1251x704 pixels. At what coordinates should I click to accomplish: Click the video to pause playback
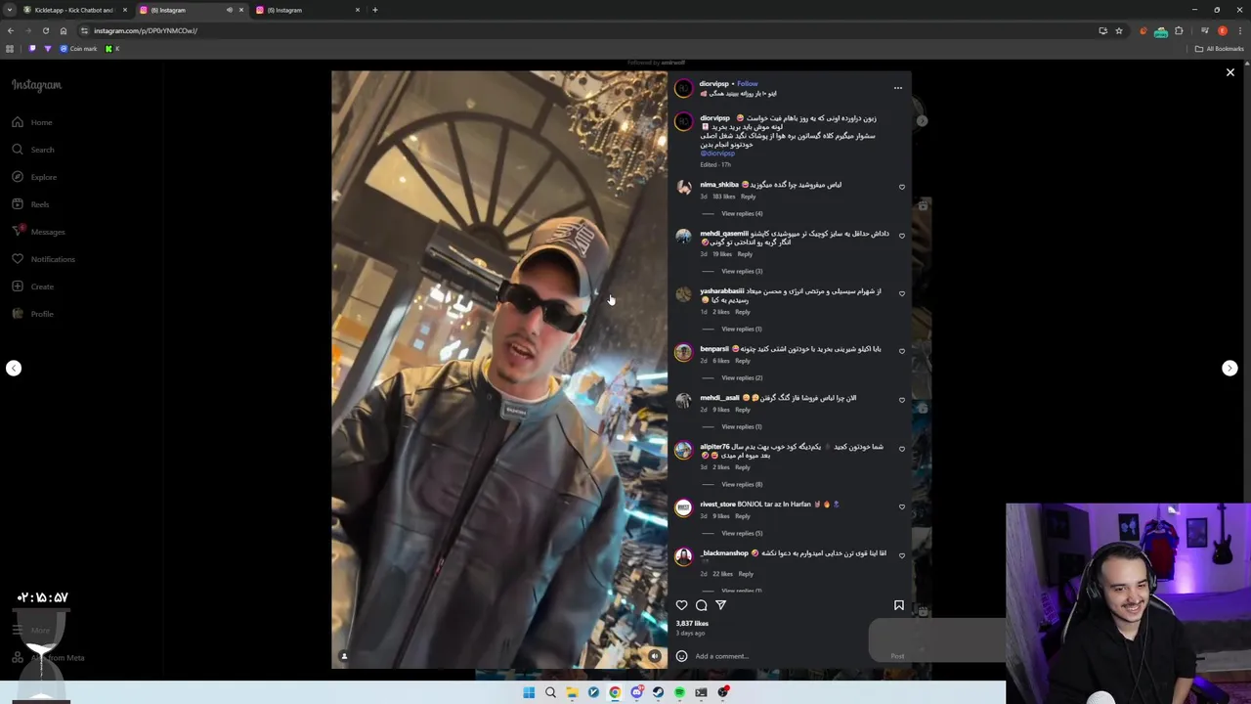[x=499, y=370]
